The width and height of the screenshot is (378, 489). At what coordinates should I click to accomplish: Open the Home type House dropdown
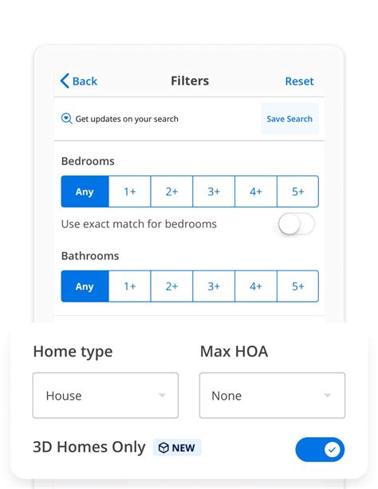coord(105,395)
